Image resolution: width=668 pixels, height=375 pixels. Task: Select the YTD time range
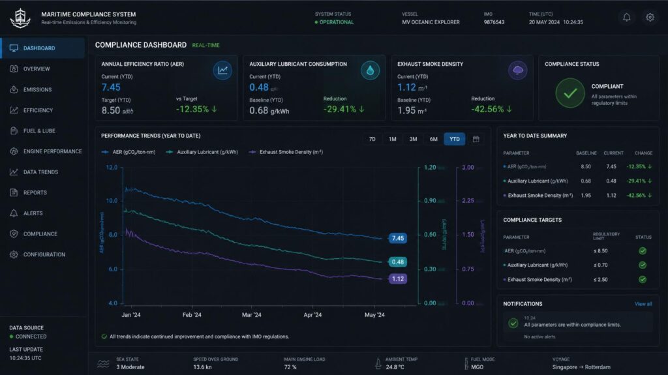pos(455,139)
